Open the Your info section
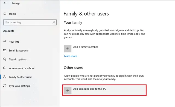 click(14, 42)
